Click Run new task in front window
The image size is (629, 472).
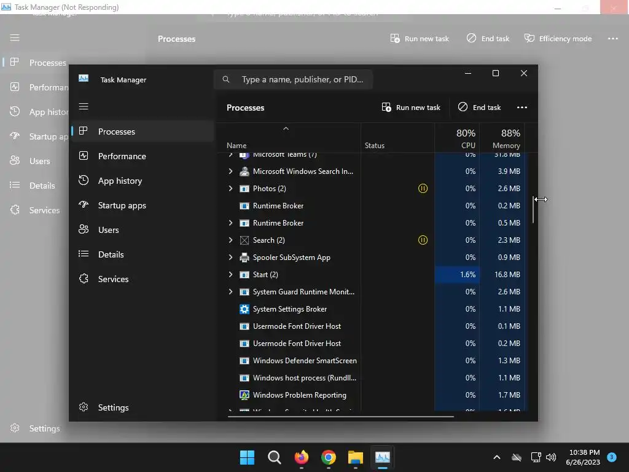pos(411,107)
